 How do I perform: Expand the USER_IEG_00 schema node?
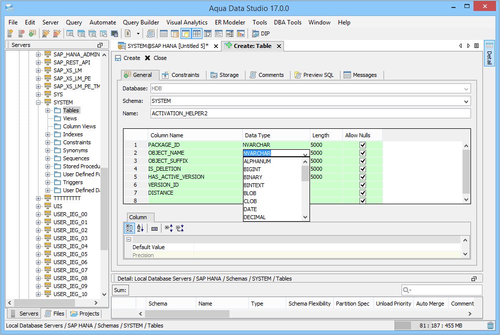point(38,214)
